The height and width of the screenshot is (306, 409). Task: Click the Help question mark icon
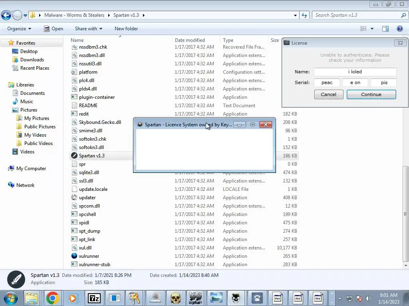399,29
